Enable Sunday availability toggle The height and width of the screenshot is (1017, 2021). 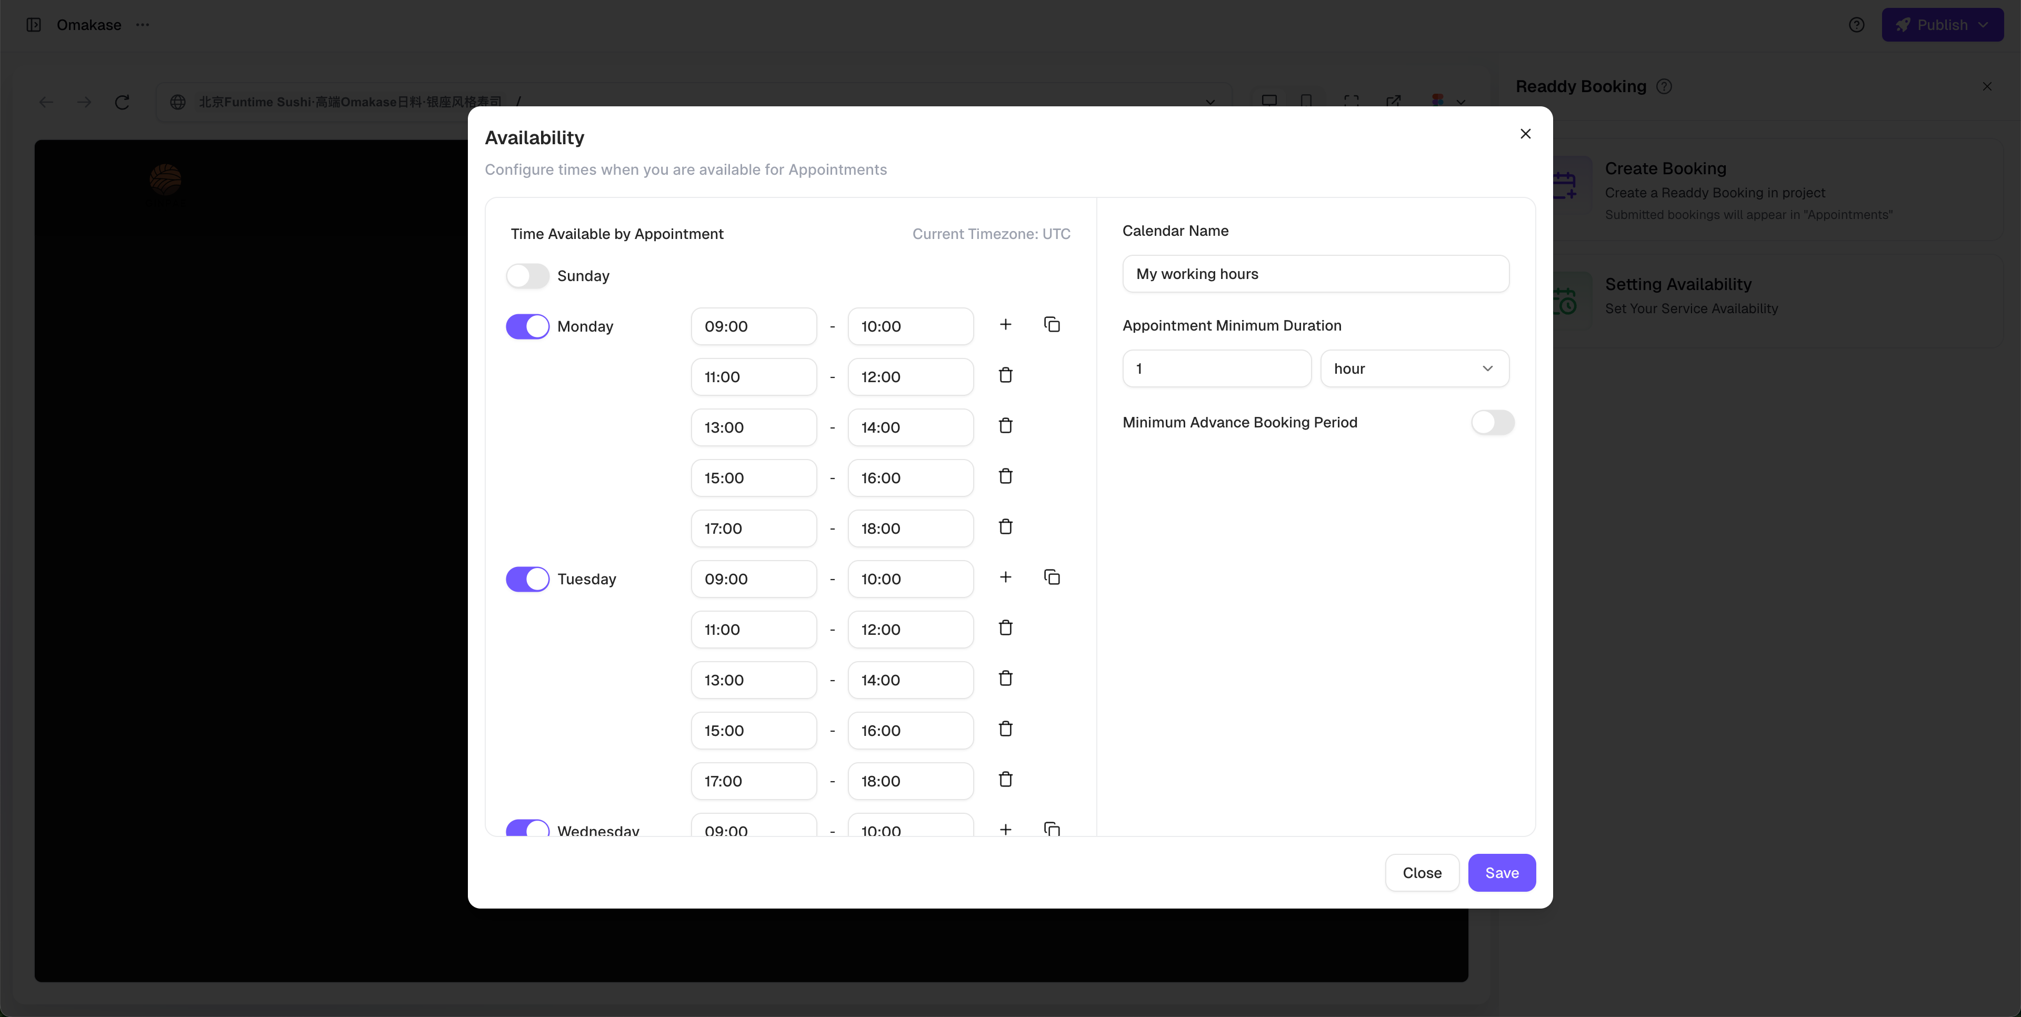click(527, 276)
